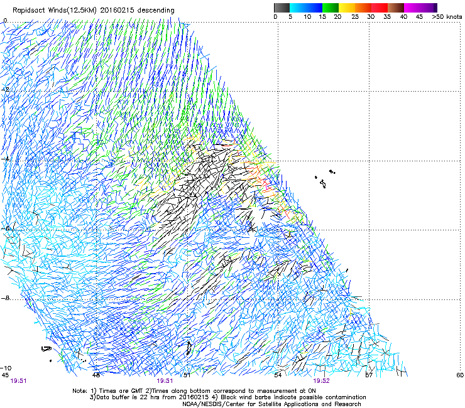Image resolution: width=465 pixels, height=408 pixels.
Task: Select the red 30-35 knots legend swatch
Action: (380, 8)
